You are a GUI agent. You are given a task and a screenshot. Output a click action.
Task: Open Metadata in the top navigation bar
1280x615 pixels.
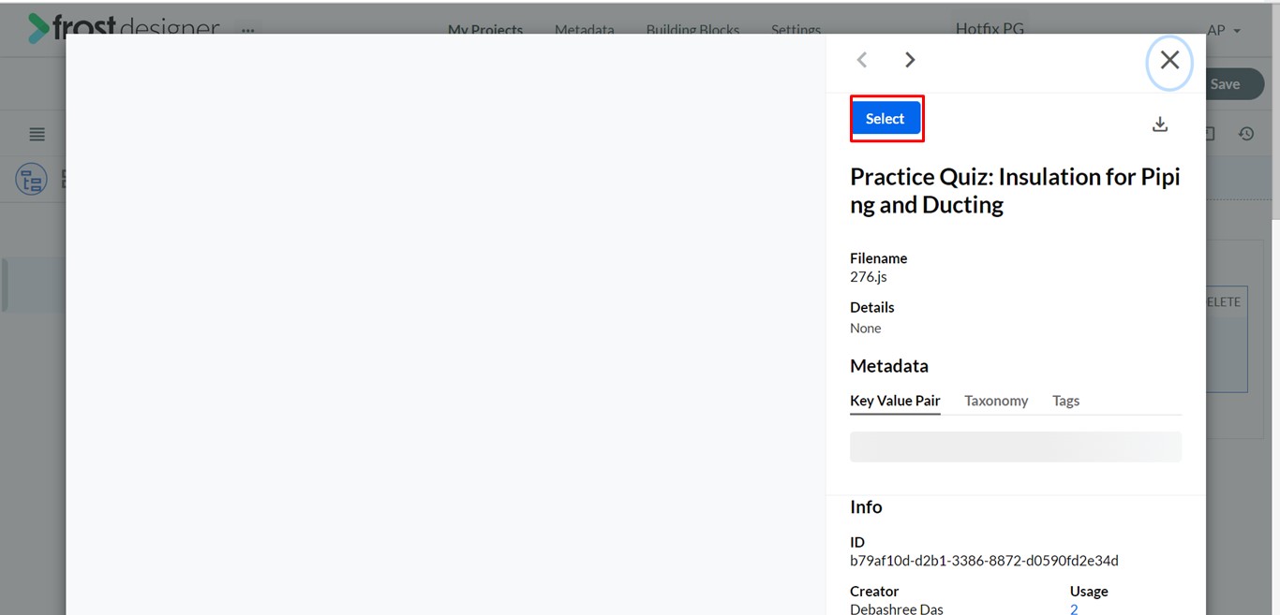coord(584,29)
